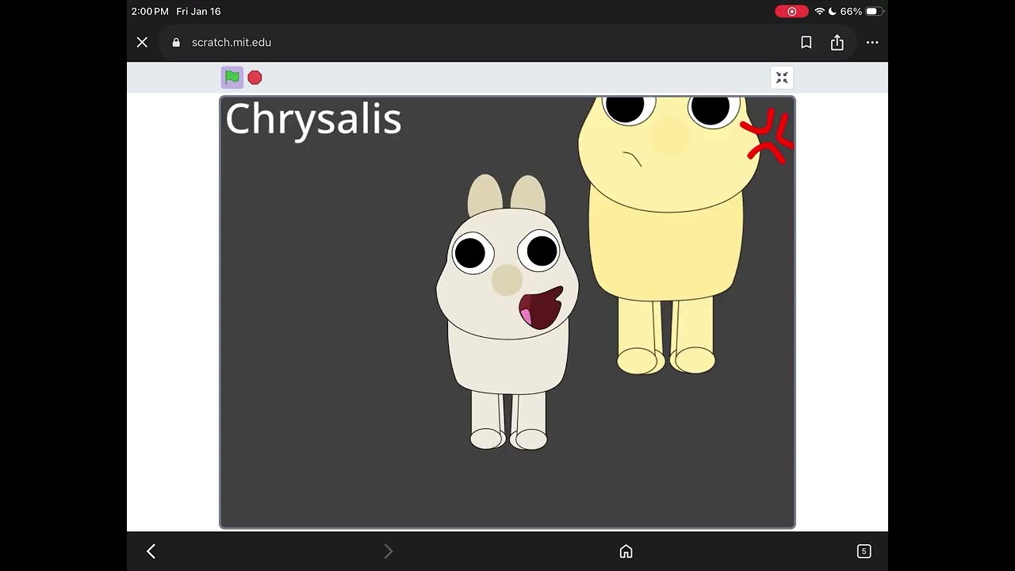
Task: Show open tabs counter
Action: coord(864,551)
